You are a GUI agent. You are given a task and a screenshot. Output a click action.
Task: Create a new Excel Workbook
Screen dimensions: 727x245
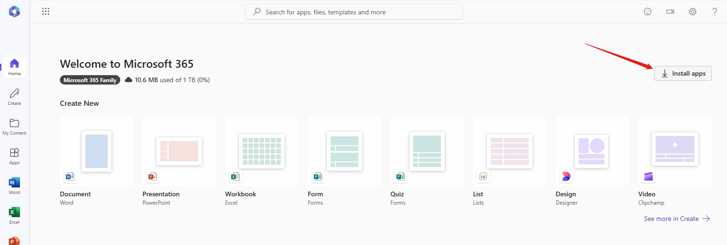[x=262, y=161]
